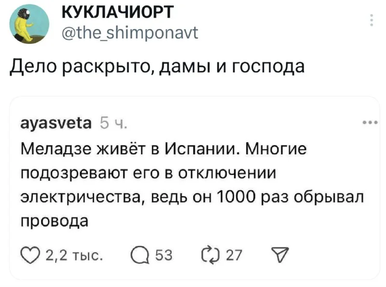Like the quoted post with the heart icon
386x287 pixels.
tap(30, 254)
